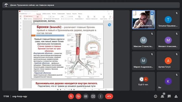Select your own 'Вы' tile
Image resolution: width=182 pixels, height=102 pixels.
[168, 81]
